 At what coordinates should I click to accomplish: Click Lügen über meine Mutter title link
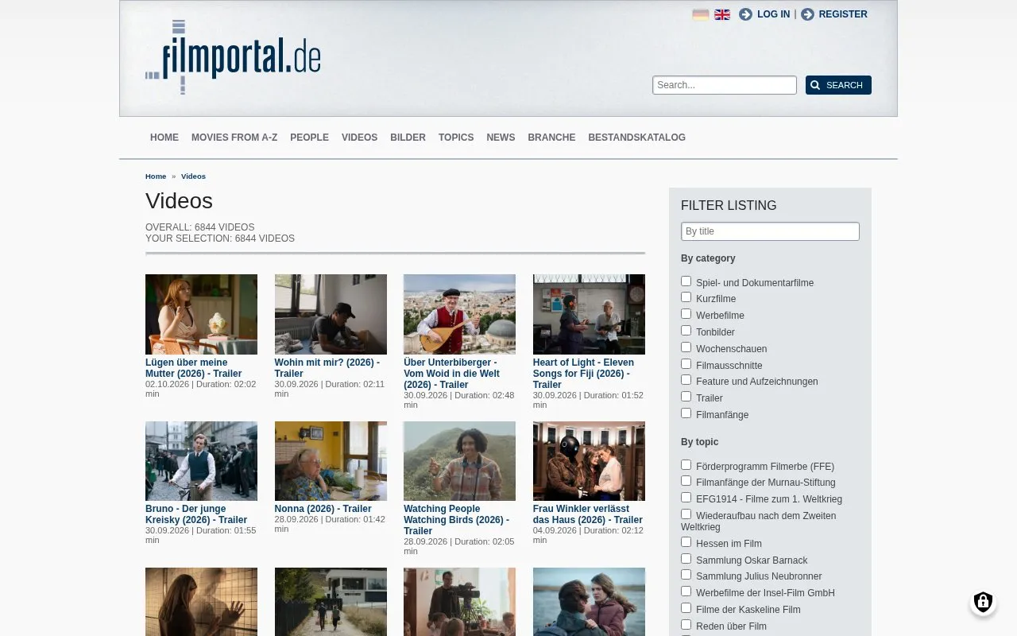(x=194, y=368)
